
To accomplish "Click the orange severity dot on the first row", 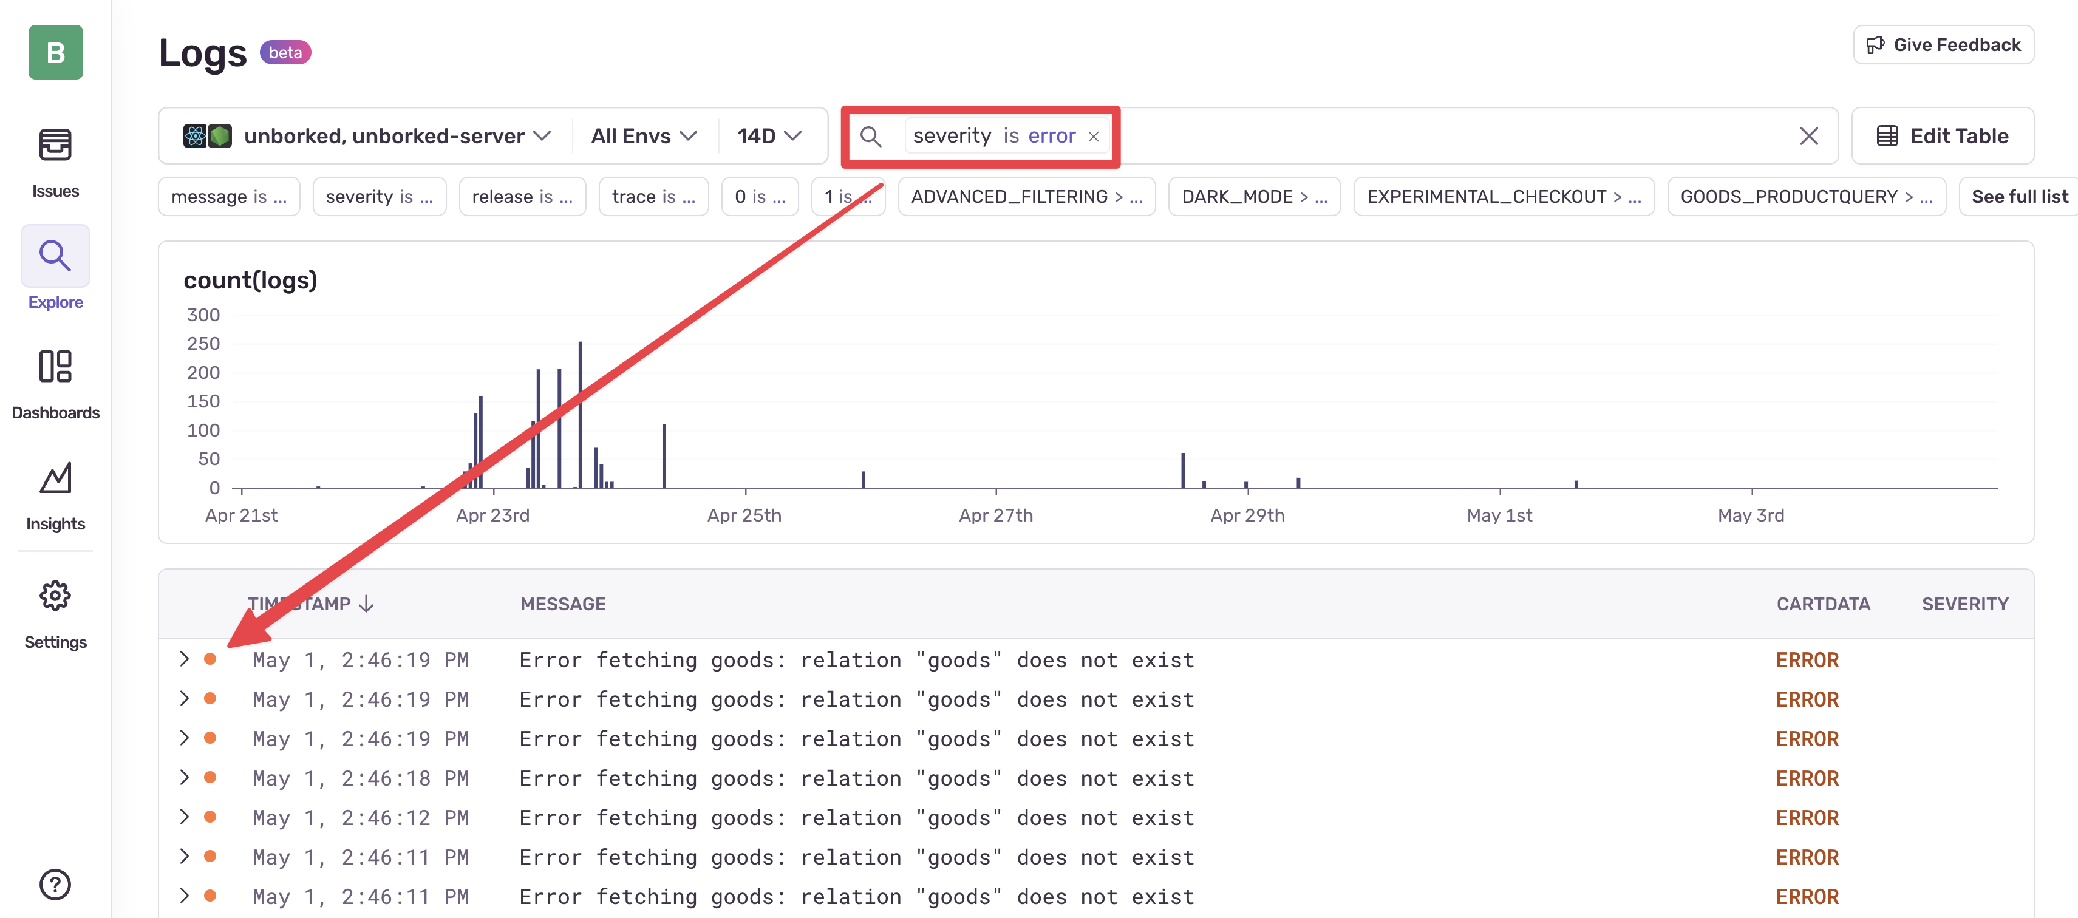I will [x=211, y=659].
